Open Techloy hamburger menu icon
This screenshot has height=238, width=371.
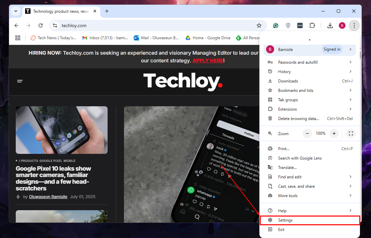pos(20,81)
